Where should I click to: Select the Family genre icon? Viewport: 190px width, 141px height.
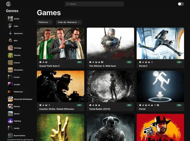[10, 128]
